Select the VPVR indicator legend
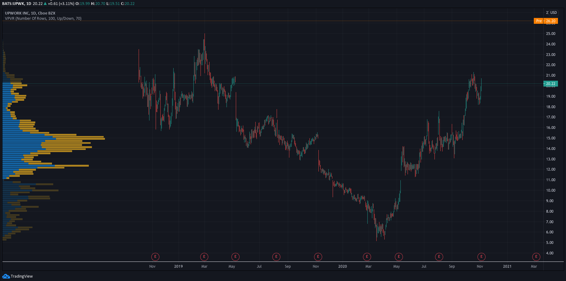The height and width of the screenshot is (281, 566). pyautogui.click(x=43, y=19)
